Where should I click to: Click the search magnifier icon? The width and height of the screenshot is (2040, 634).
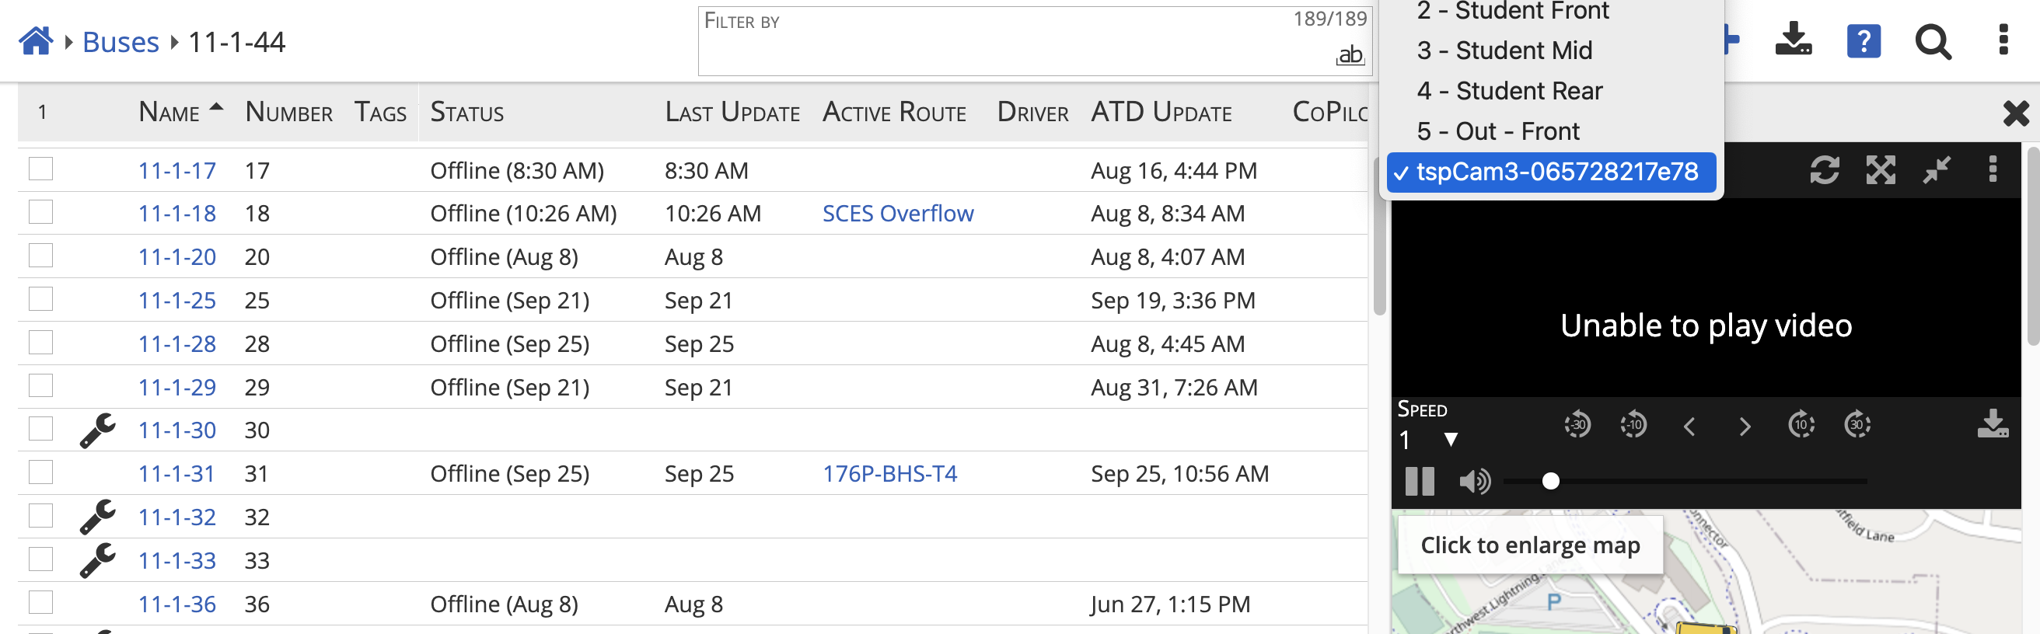(x=1932, y=42)
